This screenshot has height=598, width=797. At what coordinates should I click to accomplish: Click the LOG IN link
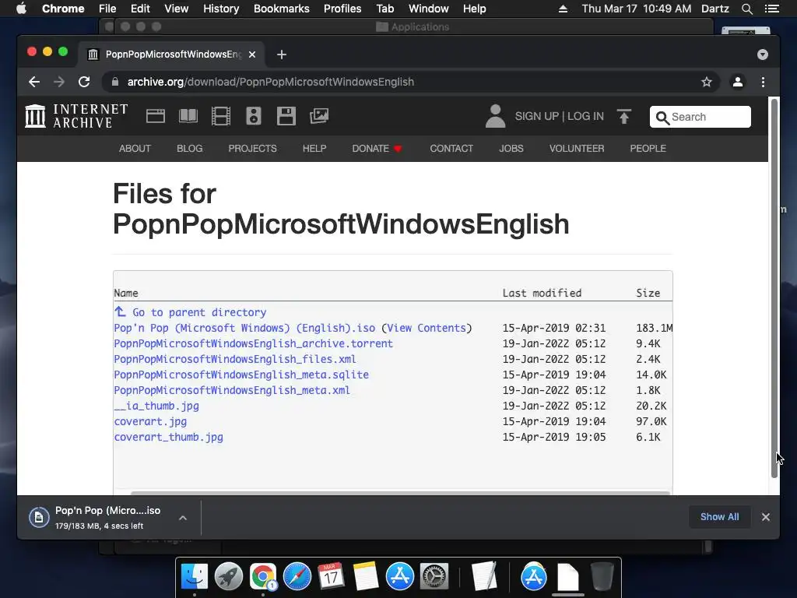pos(585,117)
